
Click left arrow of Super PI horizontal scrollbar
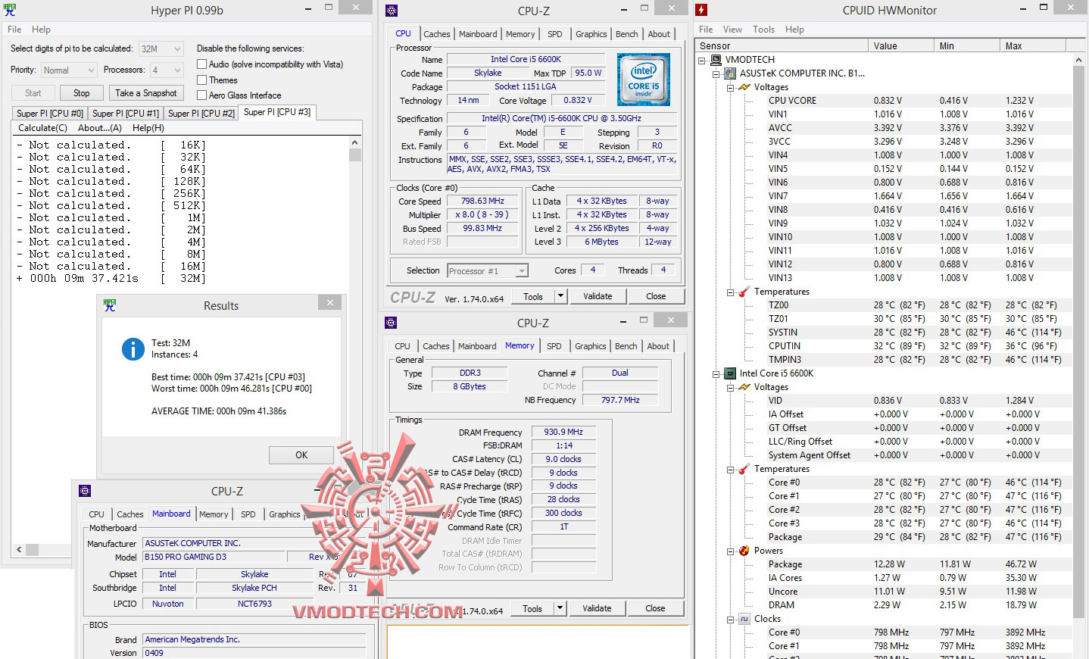pyautogui.click(x=19, y=549)
